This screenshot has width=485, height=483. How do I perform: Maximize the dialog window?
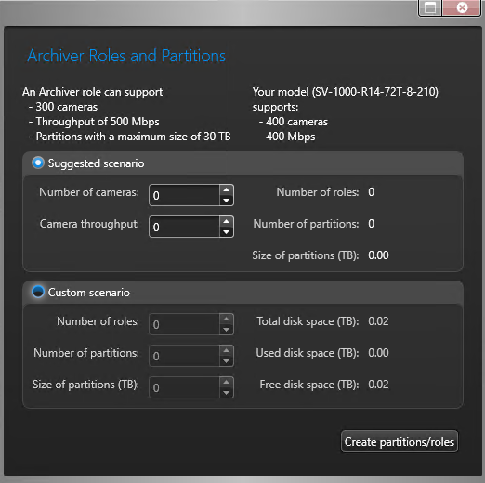coord(430,7)
